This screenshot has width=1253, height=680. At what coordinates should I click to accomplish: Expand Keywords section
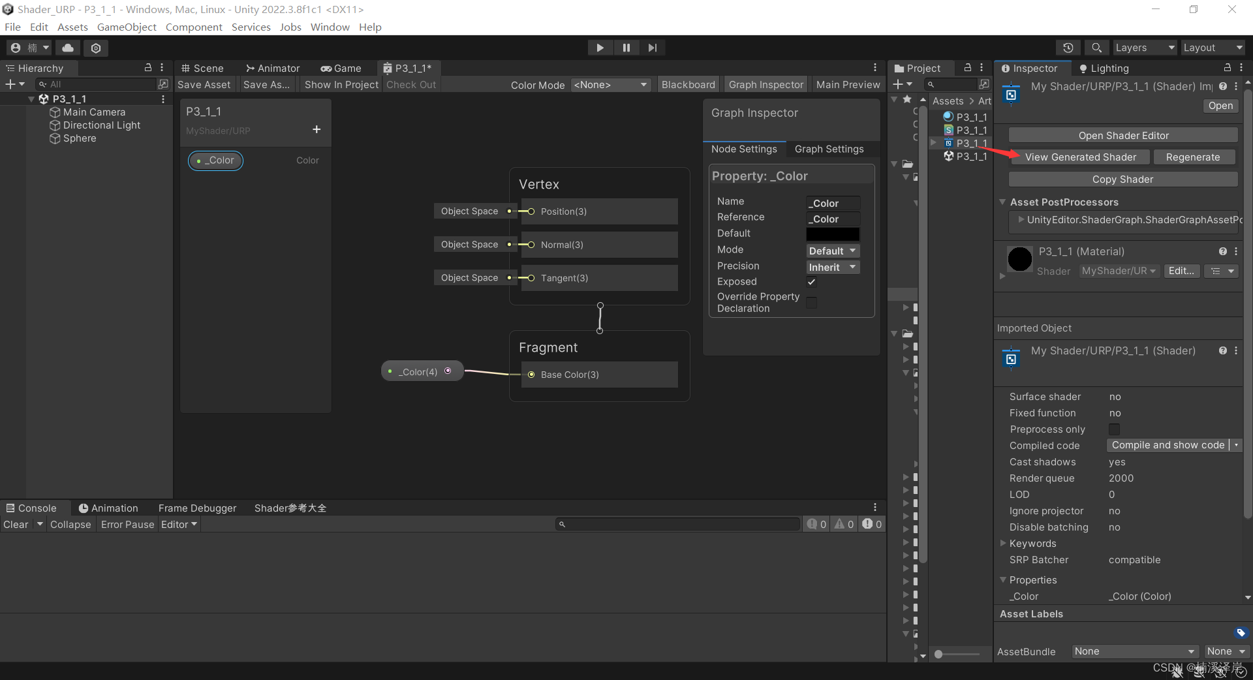click(x=1004, y=543)
